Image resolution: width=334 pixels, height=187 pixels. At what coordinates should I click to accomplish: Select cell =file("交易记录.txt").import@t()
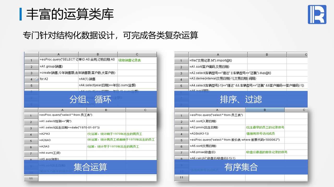(218, 61)
